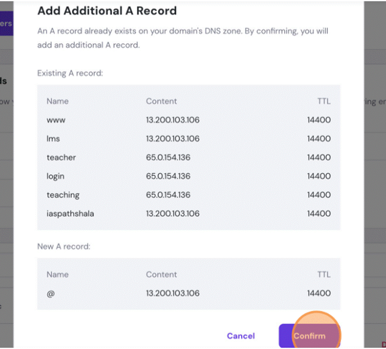Screen dimensions: 386x349
Task: Click the Confirm button
Action: tap(309, 336)
